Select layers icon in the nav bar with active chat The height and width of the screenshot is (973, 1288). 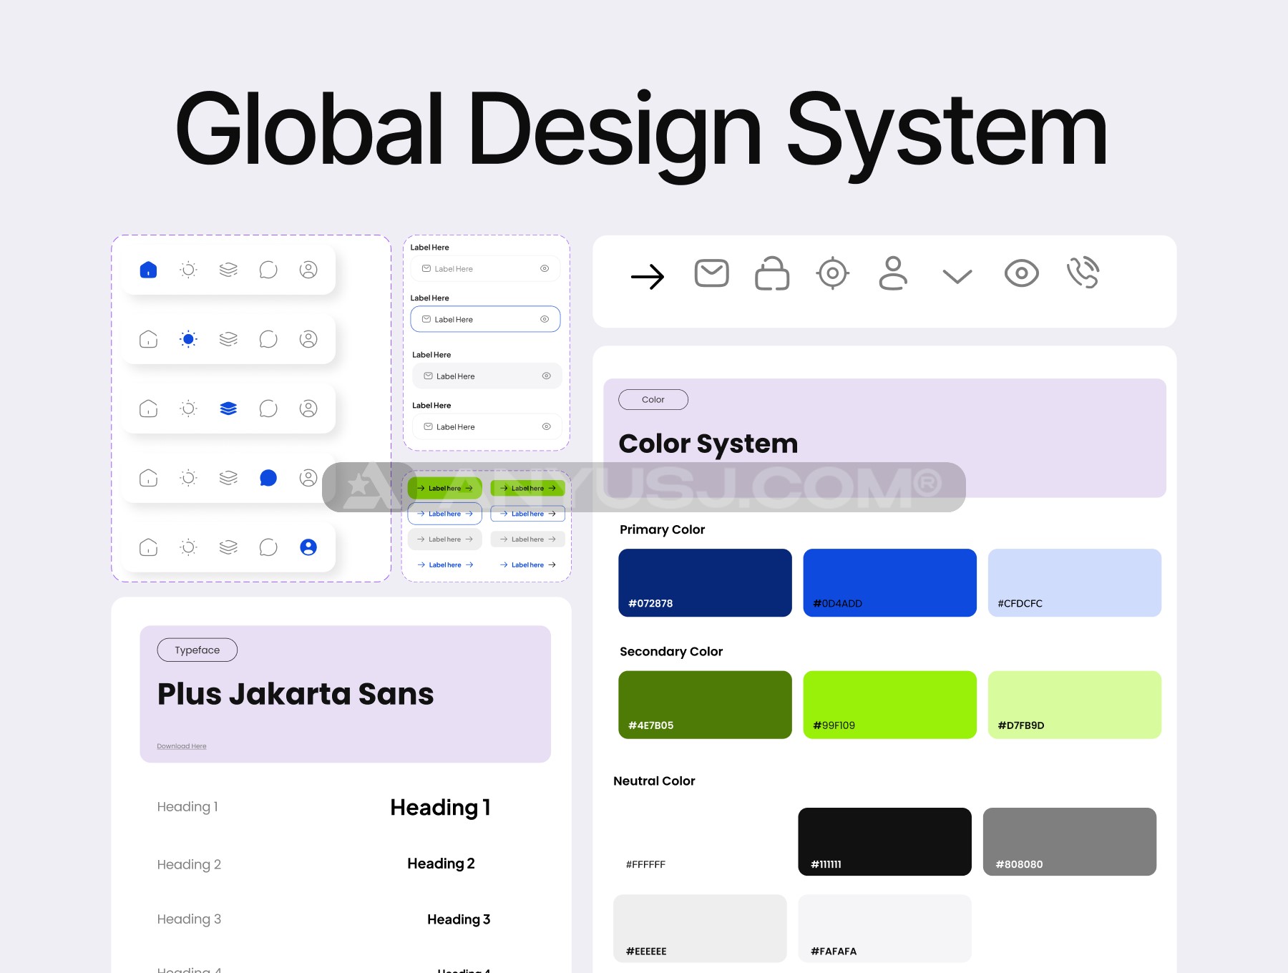pos(228,478)
